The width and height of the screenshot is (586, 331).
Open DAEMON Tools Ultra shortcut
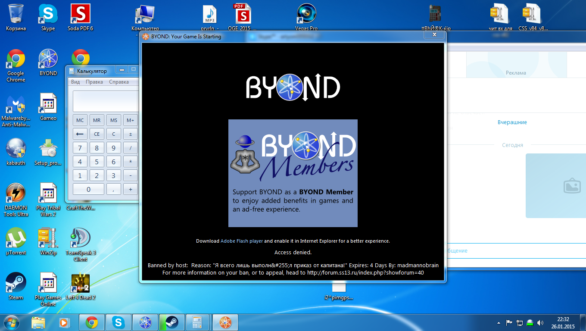pyautogui.click(x=16, y=200)
